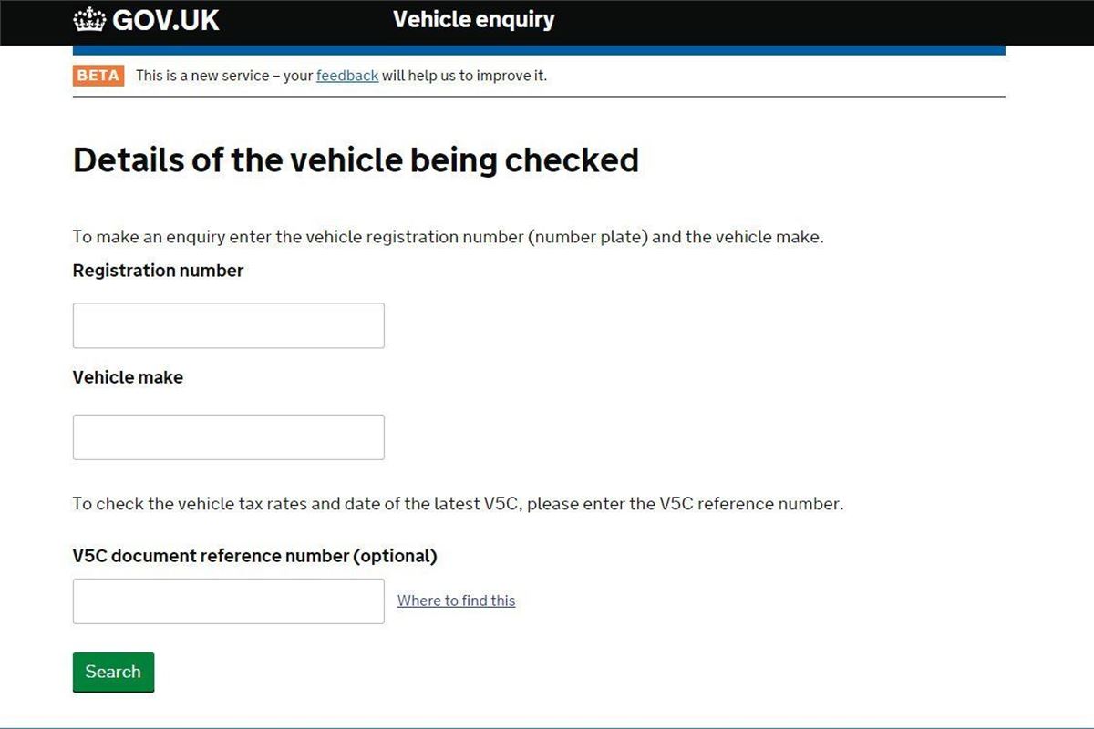The image size is (1094, 729).
Task: Click the orange BETA badge
Action: tap(98, 76)
